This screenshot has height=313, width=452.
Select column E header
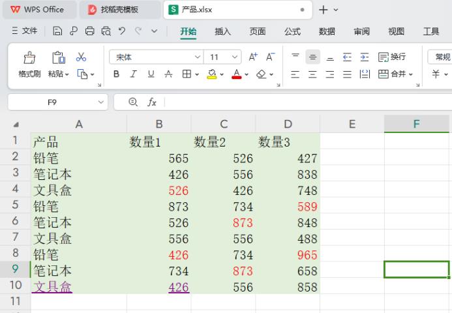click(352, 124)
